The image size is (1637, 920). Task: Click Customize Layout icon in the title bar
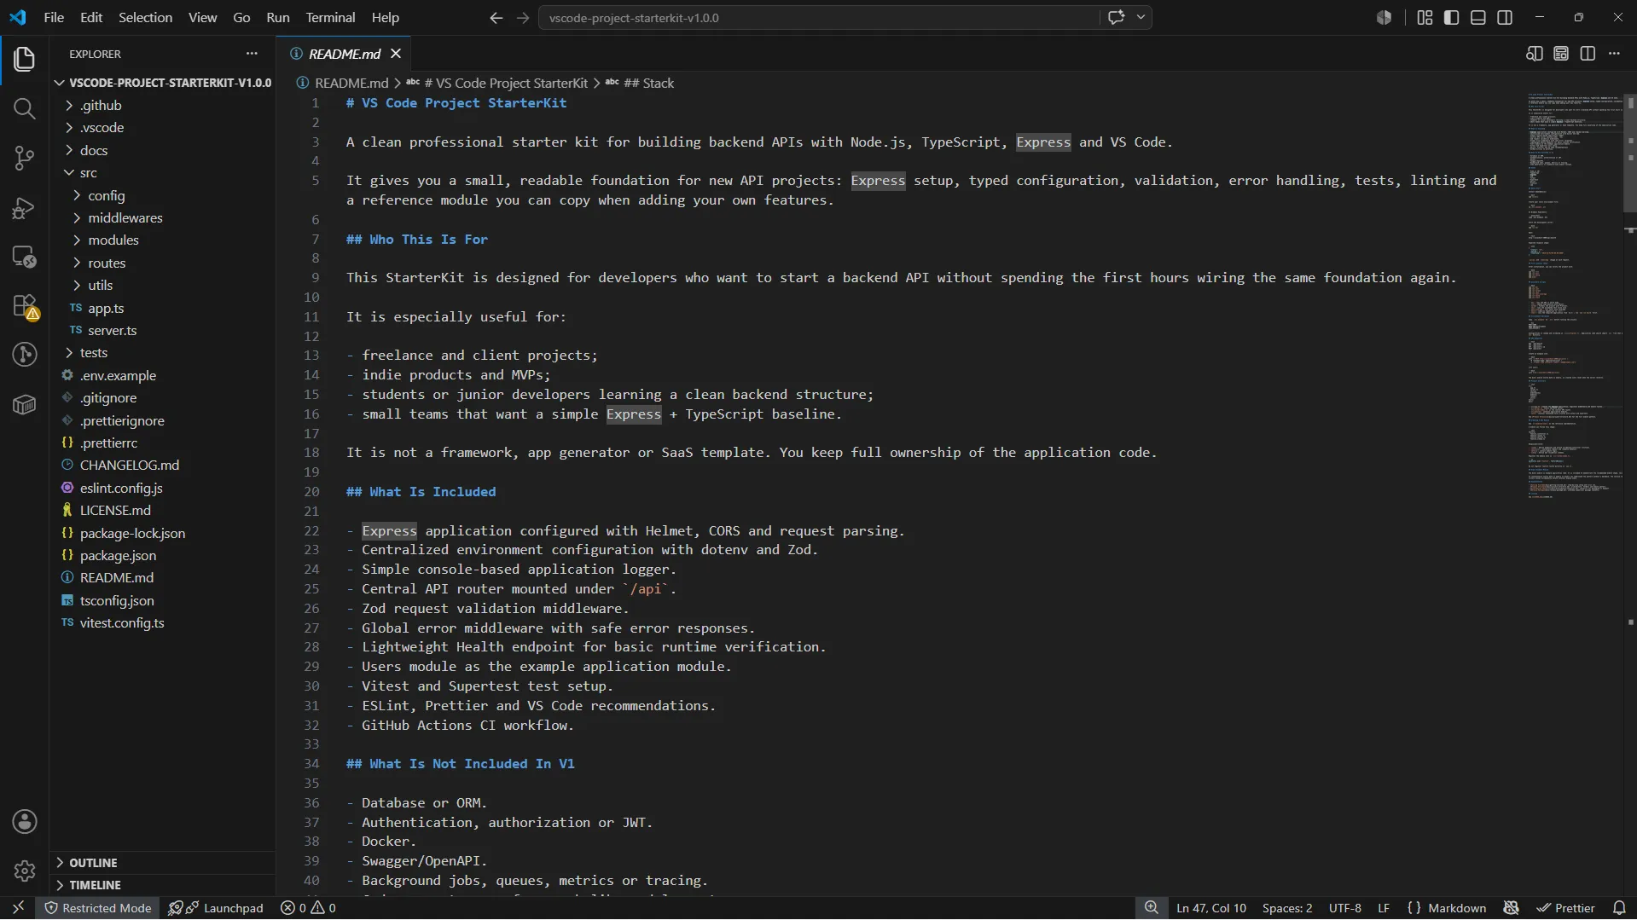1425,17
